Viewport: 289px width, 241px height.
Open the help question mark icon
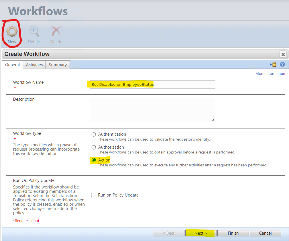pyautogui.click(x=282, y=64)
